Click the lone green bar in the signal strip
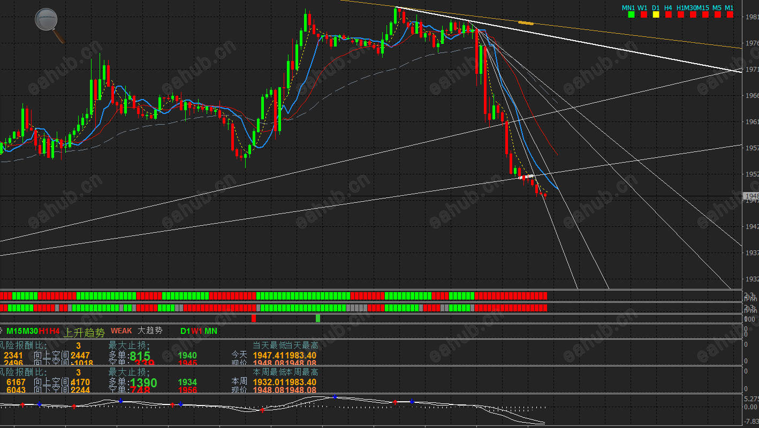This screenshot has width=759, height=428. point(318,318)
